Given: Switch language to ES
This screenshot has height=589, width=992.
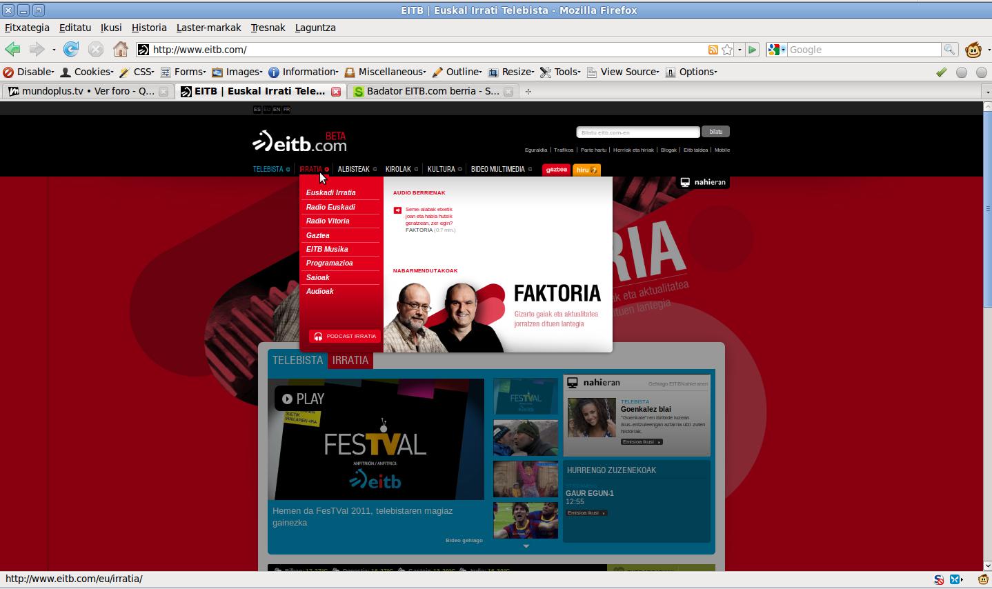Looking at the screenshot, I should (257, 110).
